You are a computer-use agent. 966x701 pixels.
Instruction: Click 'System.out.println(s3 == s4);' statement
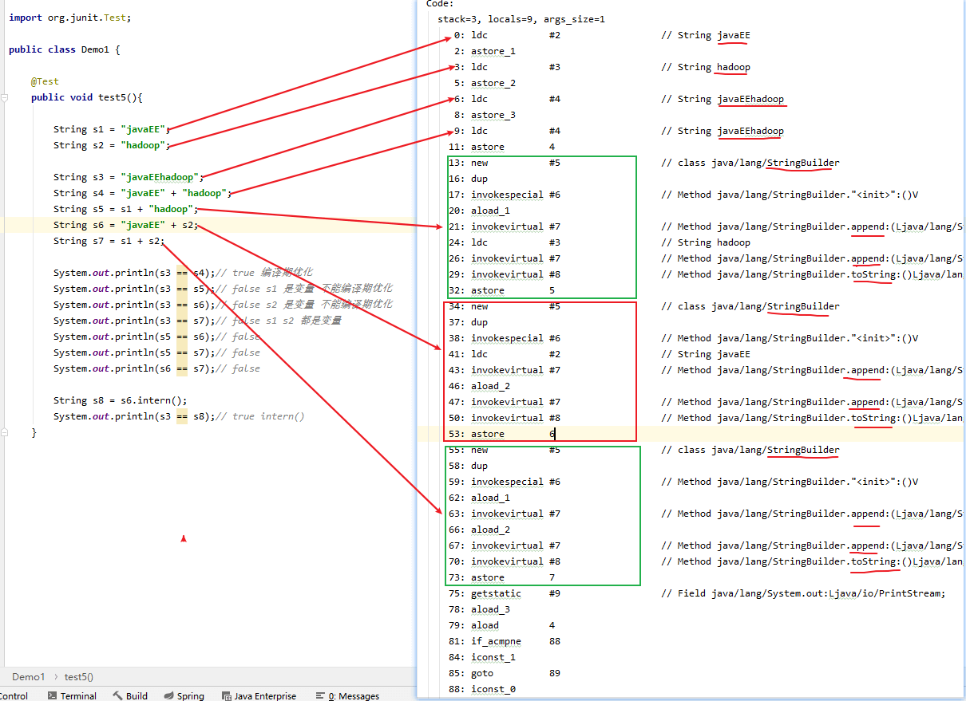tap(134, 273)
